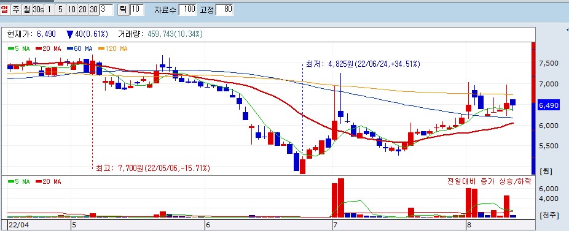The width and height of the screenshot is (569, 231).
Task: Click the 7,500 price axis label
Action: point(549,63)
